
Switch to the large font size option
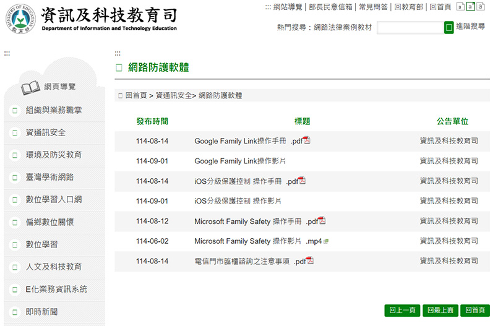[480, 7]
